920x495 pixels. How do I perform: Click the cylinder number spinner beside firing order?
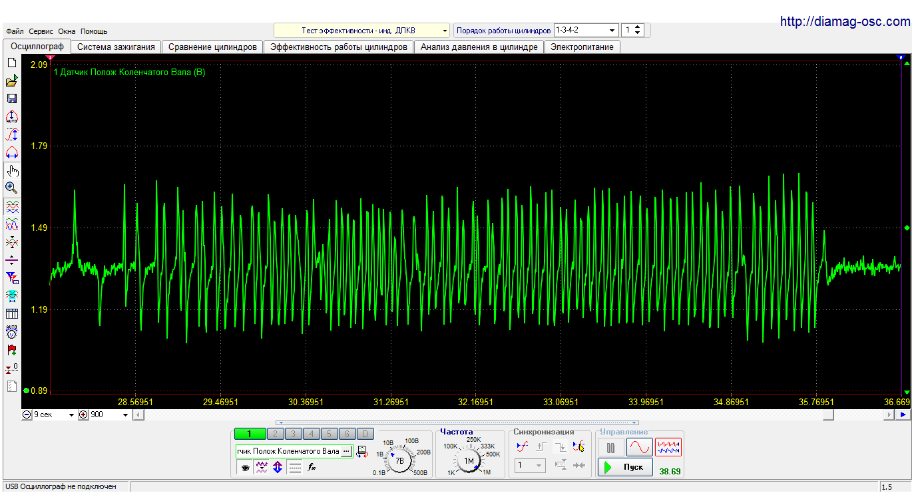point(632,31)
